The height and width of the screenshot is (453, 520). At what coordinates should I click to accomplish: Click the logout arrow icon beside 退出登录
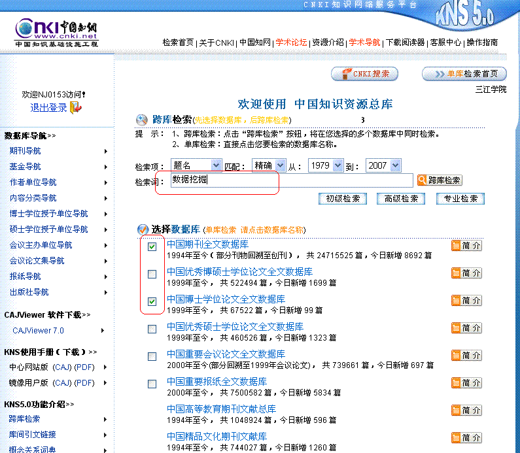(76, 108)
